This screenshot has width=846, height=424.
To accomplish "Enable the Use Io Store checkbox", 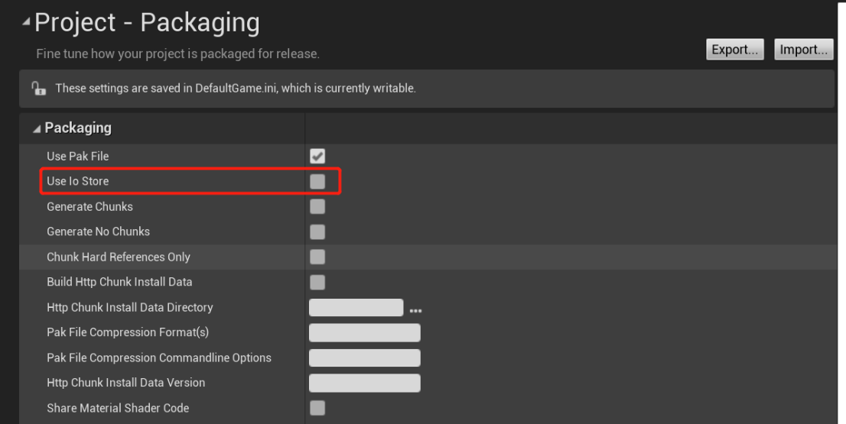I will [x=317, y=182].
